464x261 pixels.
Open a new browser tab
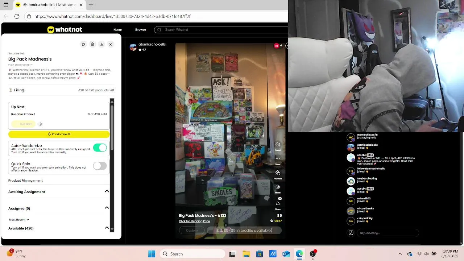[91, 5]
